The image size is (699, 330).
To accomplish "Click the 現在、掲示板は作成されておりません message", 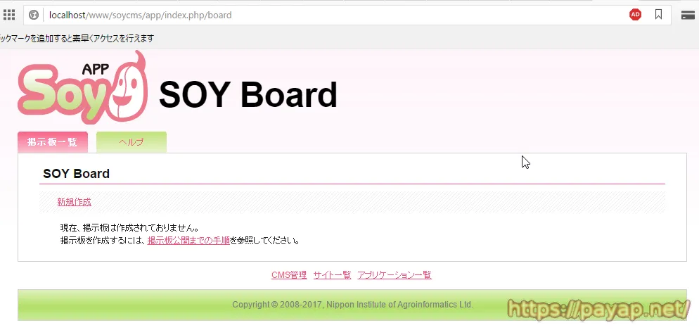I will (x=129, y=228).
